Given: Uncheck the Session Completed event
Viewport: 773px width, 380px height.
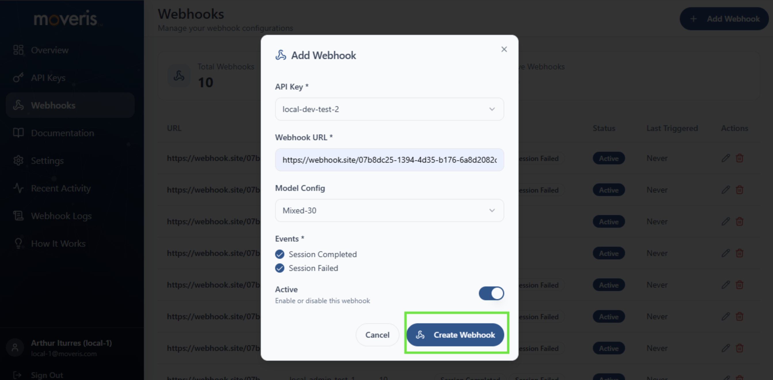Looking at the screenshot, I should 279,254.
